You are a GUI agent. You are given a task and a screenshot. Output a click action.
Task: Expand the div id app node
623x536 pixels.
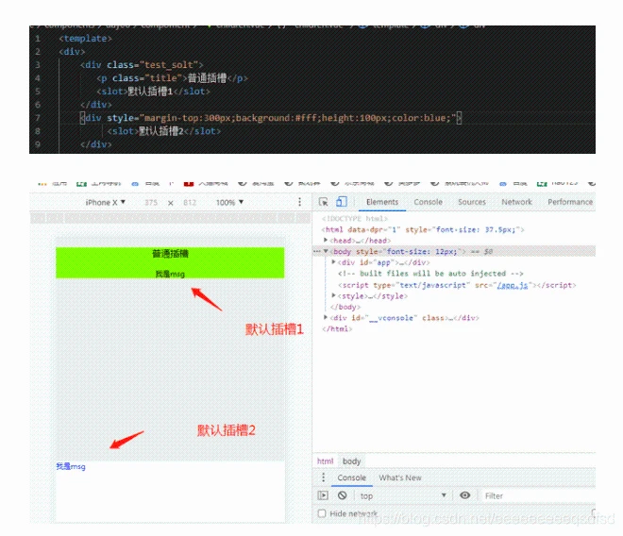[x=333, y=261]
